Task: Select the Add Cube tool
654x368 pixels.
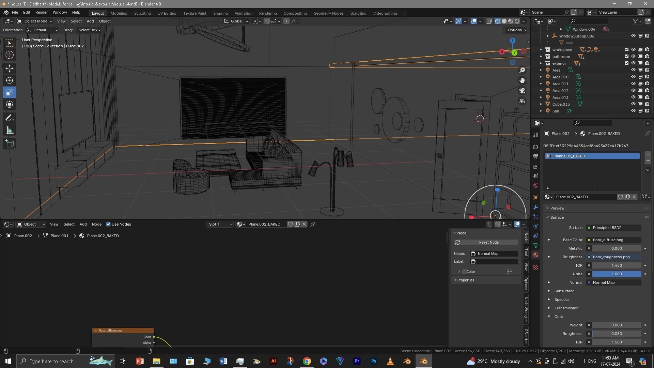Action: 10,144
